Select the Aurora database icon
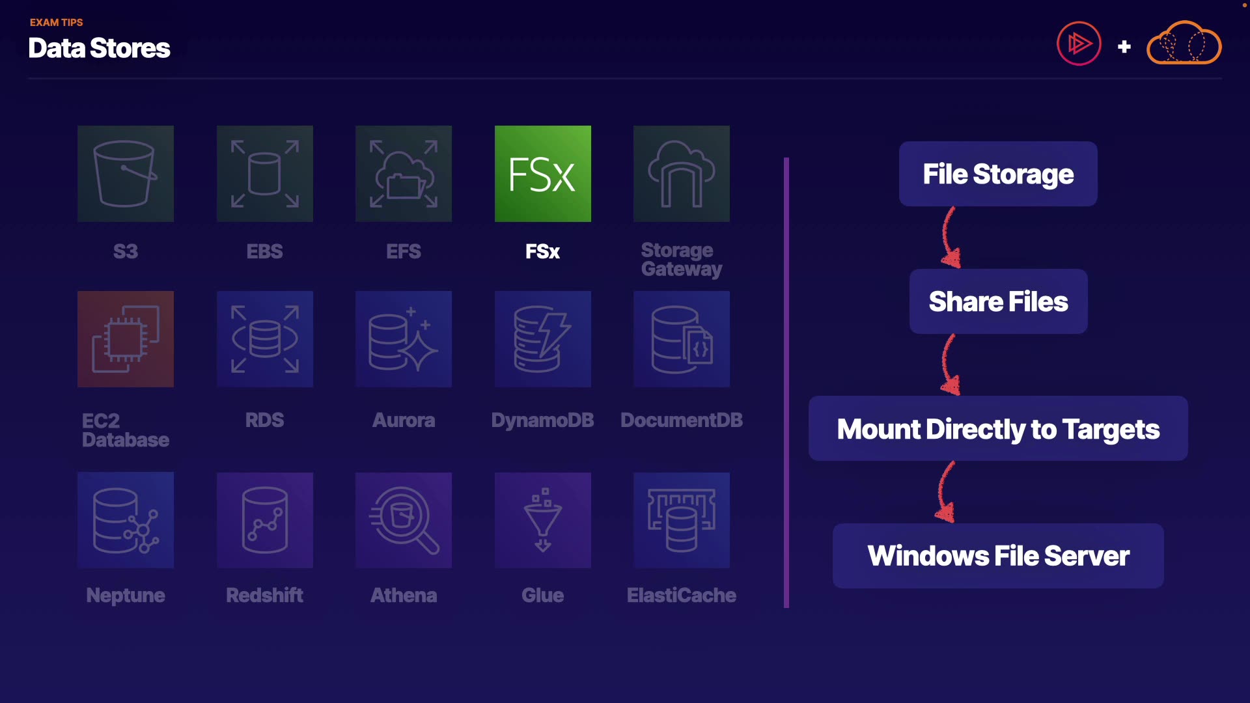Image resolution: width=1250 pixels, height=703 pixels. pos(404,339)
